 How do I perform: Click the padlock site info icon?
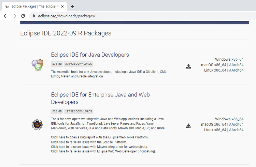tap(34, 16)
